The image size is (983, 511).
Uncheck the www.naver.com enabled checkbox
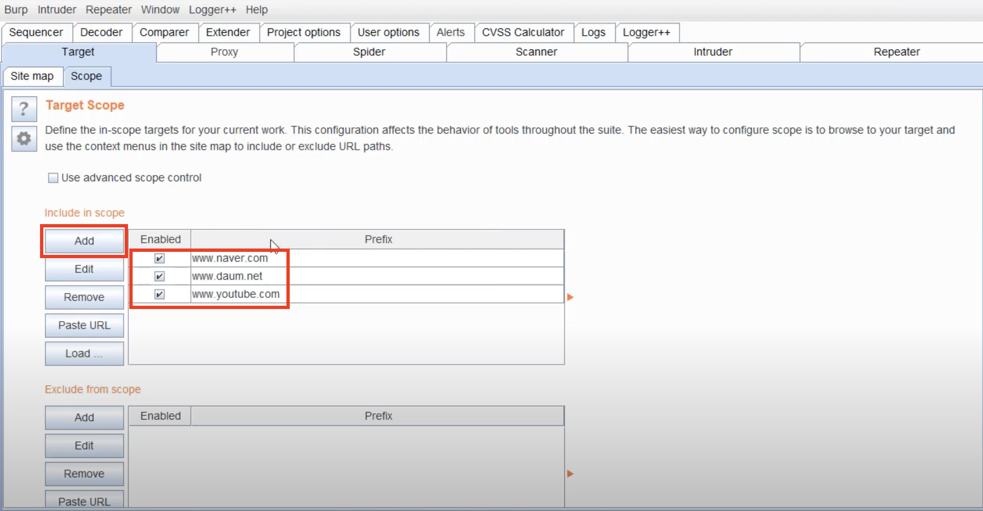pyautogui.click(x=159, y=258)
